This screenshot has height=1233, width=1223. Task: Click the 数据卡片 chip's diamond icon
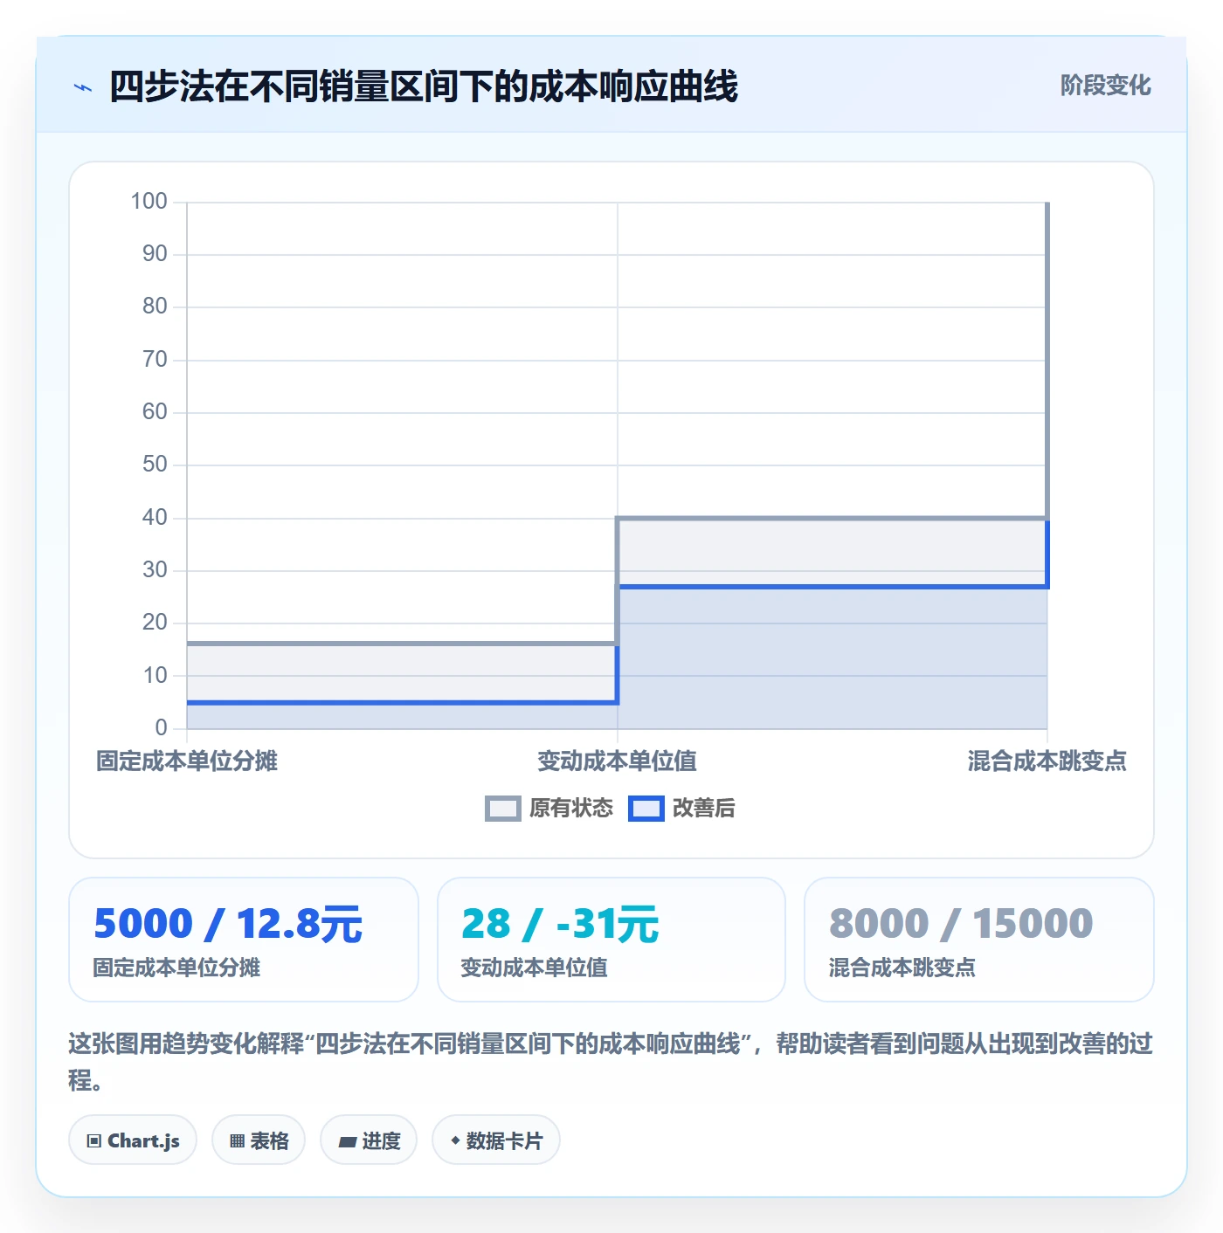point(455,1140)
